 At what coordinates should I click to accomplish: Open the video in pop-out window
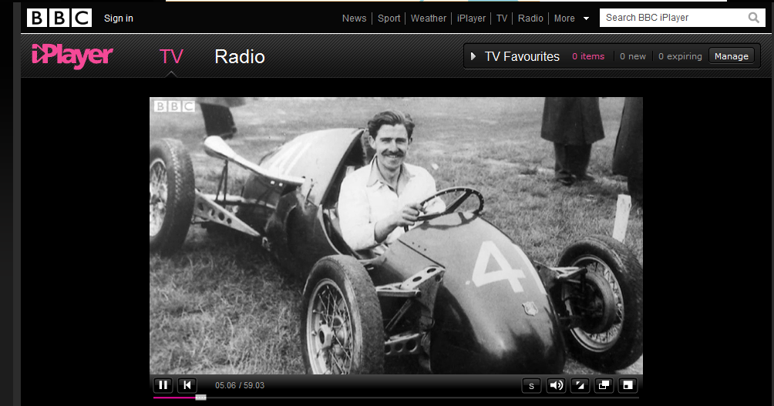coord(604,385)
